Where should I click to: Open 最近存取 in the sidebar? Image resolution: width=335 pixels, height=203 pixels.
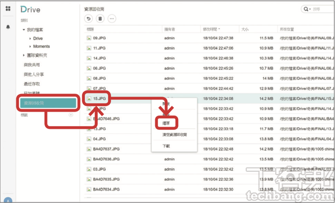pos(32,84)
